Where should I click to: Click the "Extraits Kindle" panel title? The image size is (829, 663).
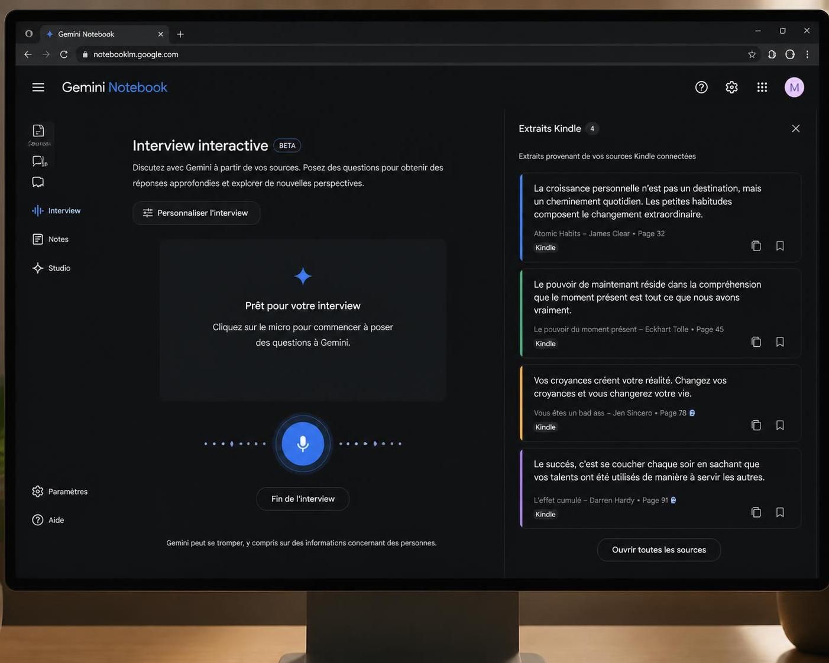(550, 129)
